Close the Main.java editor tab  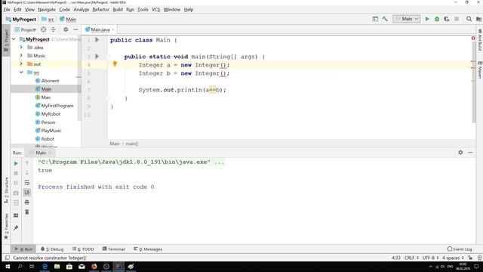[113, 29]
